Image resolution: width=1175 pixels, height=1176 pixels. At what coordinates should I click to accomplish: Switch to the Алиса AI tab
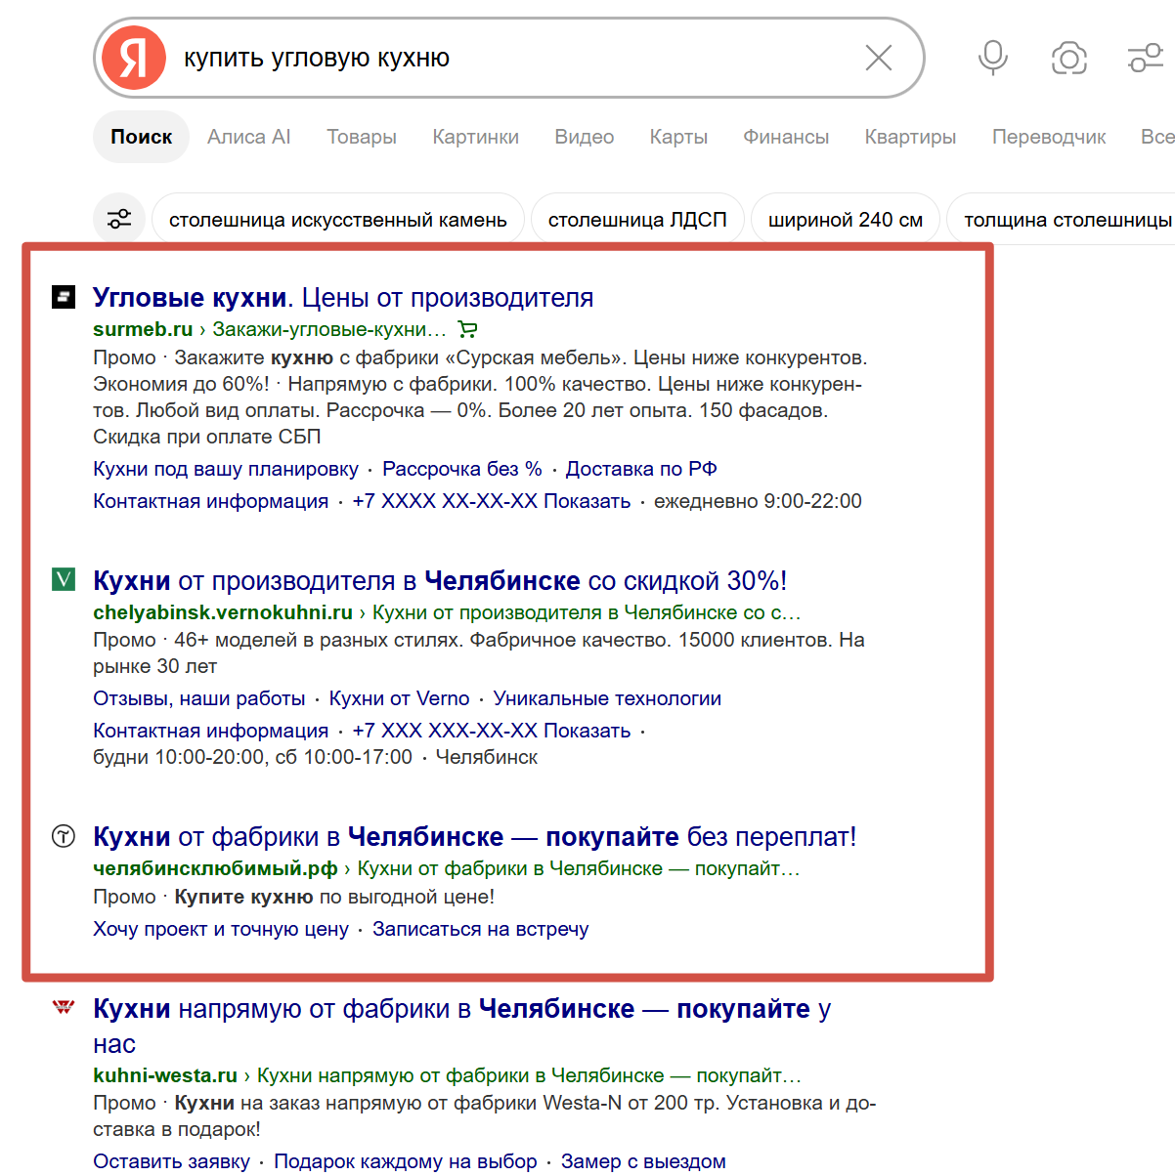(249, 137)
